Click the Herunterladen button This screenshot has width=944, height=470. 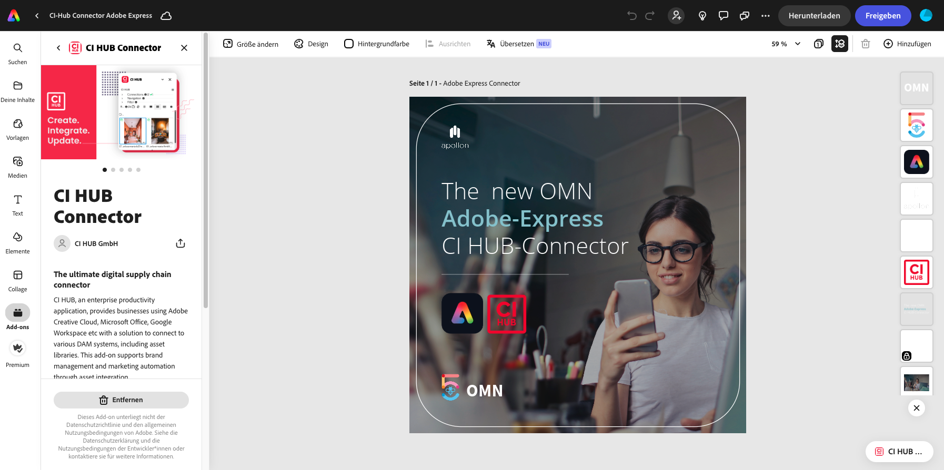coord(814,16)
